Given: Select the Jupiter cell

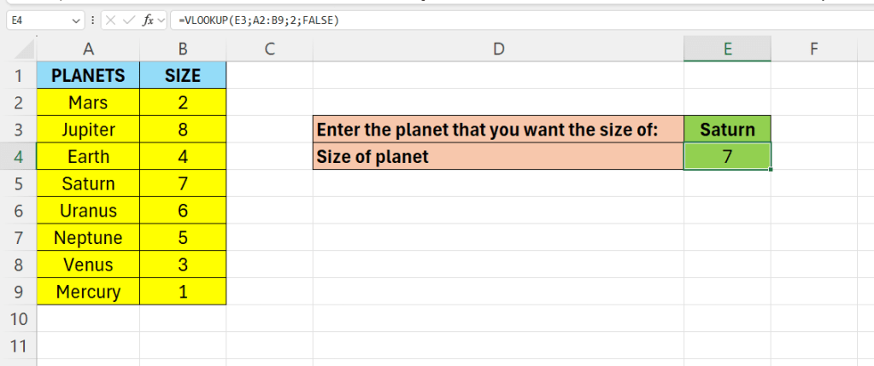Looking at the screenshot, I should tap(88, 131).
